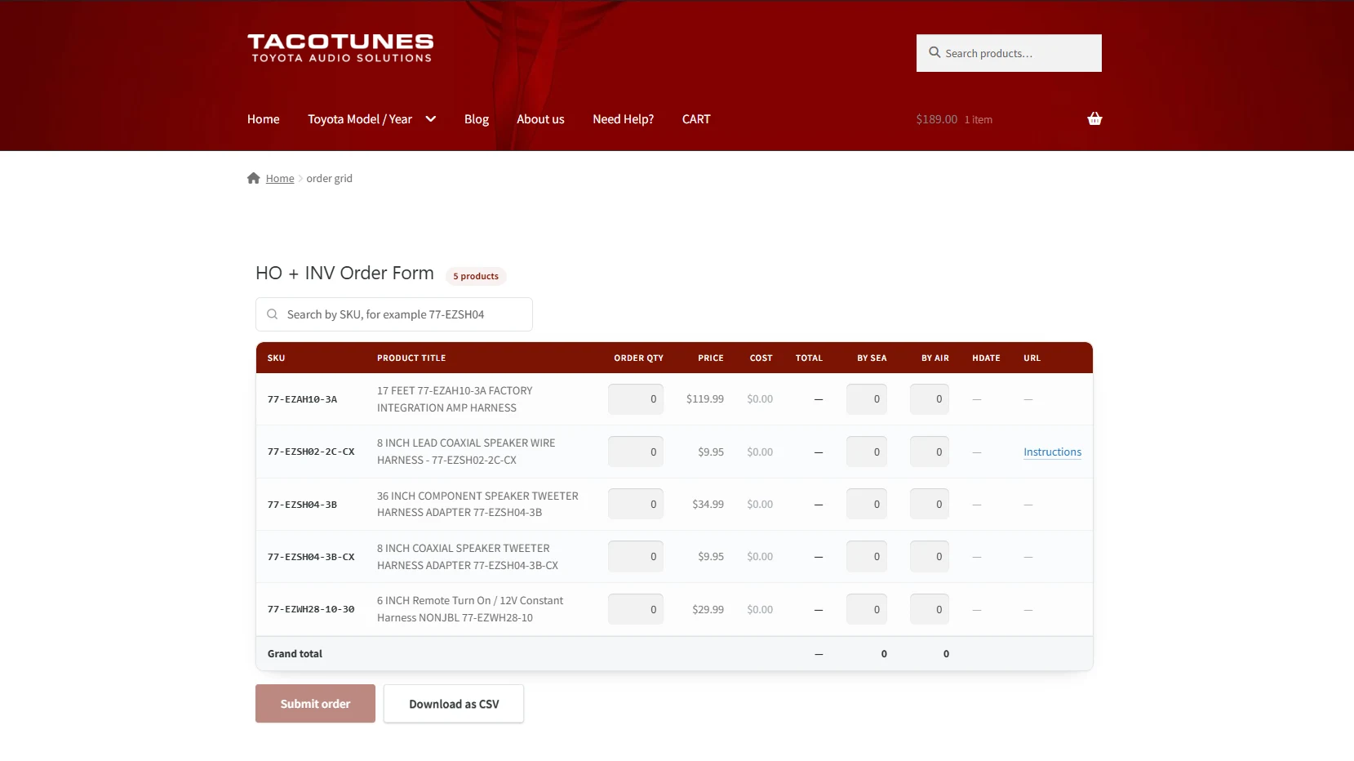The height and width of the screenshot is (761, 1354).
Task: Open the Need Help? menu item
Action: (624, 119)
